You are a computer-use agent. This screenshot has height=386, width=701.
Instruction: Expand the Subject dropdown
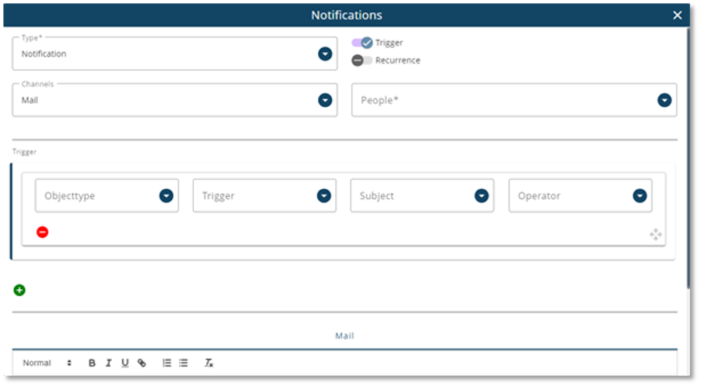coord(422,195)
